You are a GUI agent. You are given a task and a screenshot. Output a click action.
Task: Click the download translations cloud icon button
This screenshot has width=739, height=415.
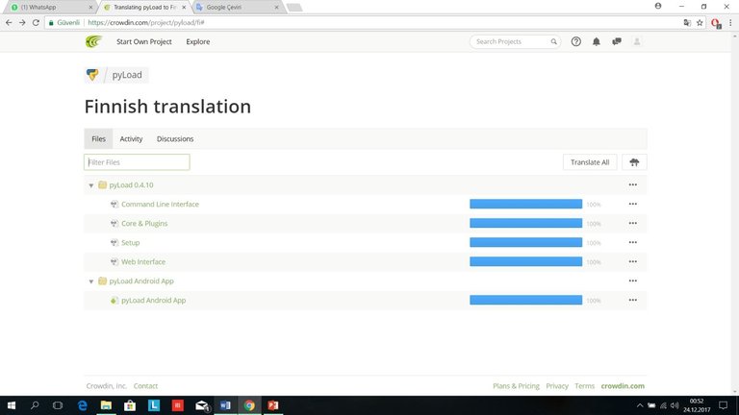(x=634, y=162)
